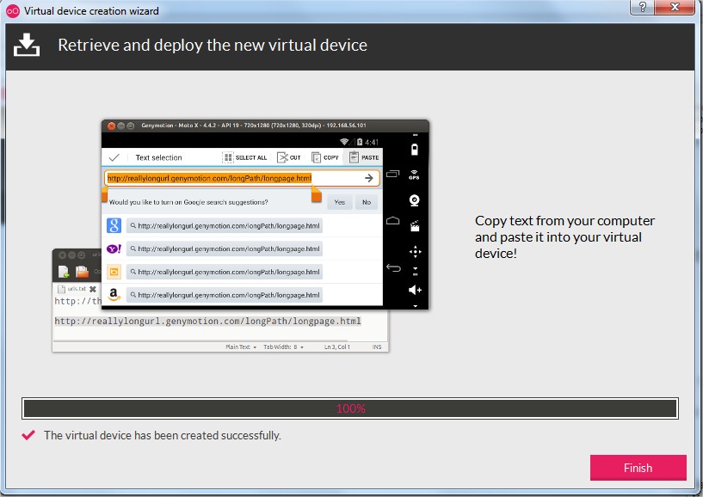The width and height of the screenshot is (703, 497).
Task: Click SELECT ALL in the illustration
Action: click(x=244, y=157)
